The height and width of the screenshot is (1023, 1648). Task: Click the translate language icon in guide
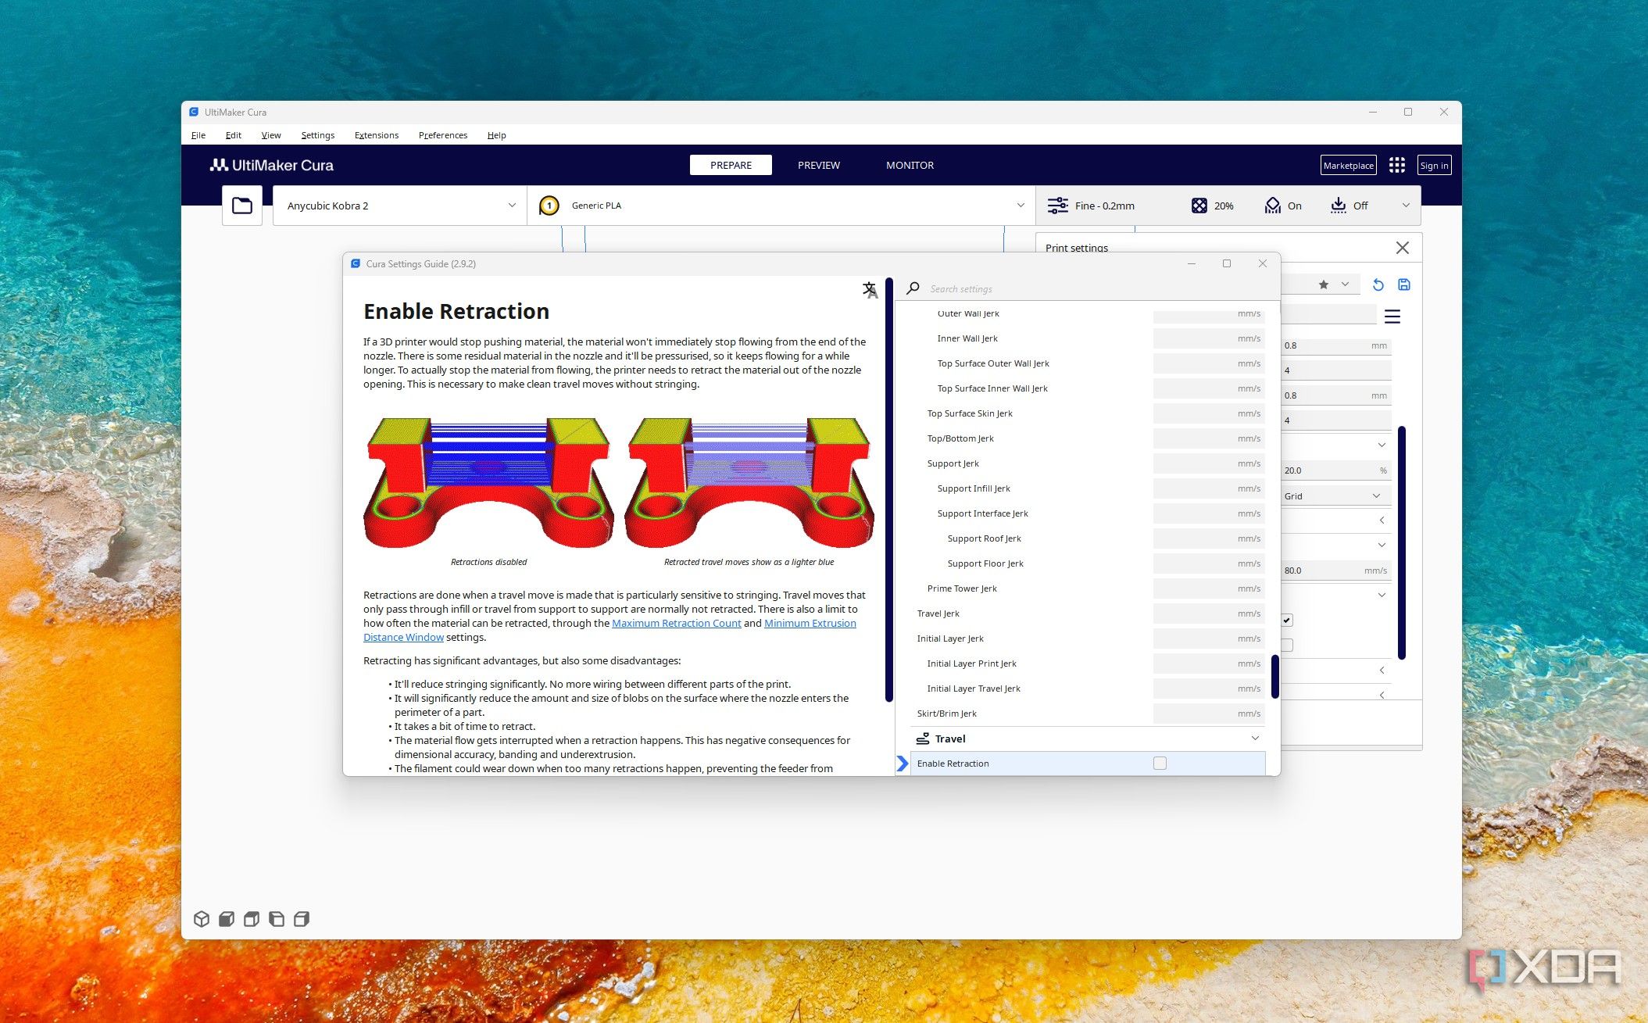click(x=870, y=290)
